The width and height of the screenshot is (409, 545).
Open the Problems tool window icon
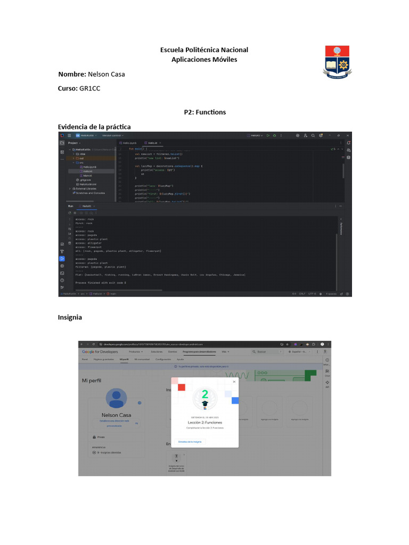pos(62,280)
